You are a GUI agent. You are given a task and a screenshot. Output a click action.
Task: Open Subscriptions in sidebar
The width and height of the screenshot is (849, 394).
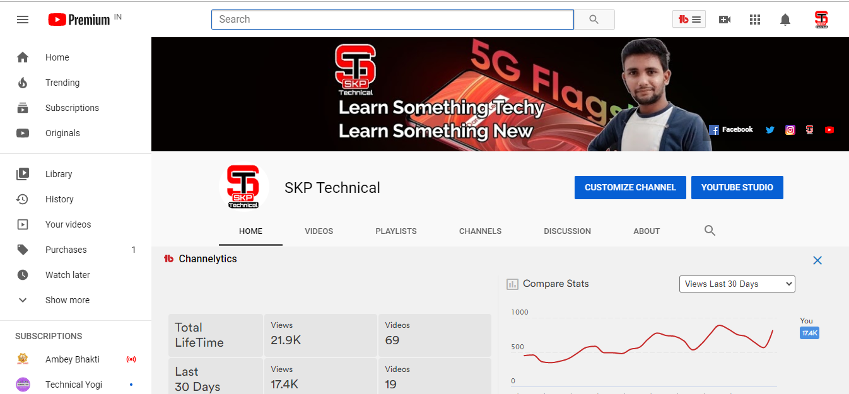[x=76, y=108]
